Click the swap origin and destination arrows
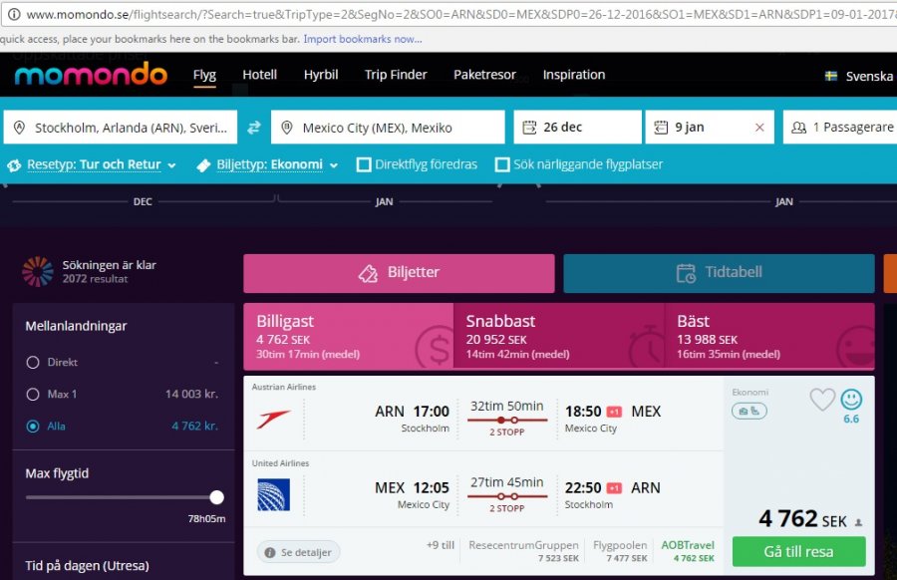 [x=254, y=128]
